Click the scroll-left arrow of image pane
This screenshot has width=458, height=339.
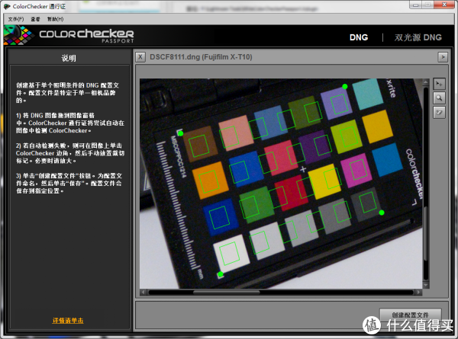coord(144,292)
